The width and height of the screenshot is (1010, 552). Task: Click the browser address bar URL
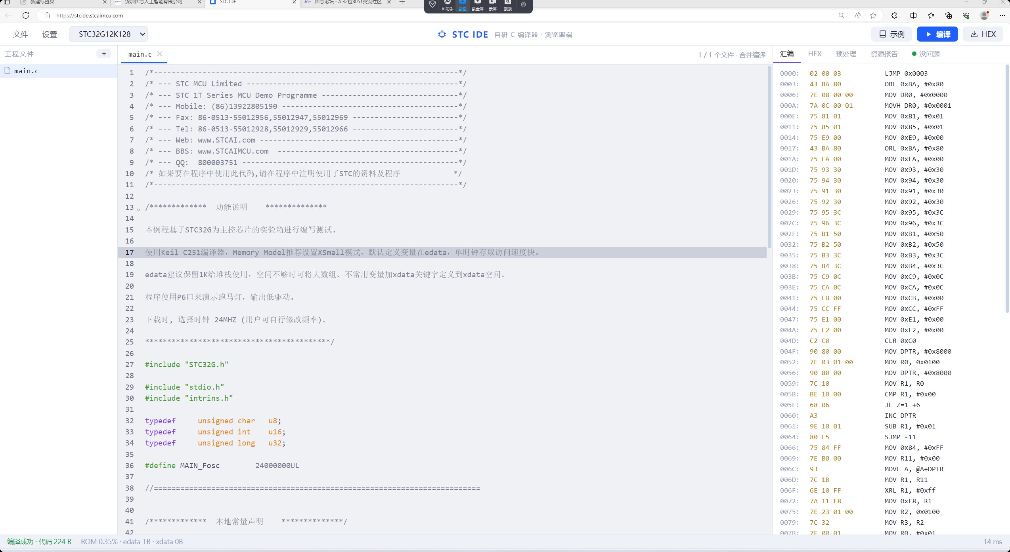tap(90, 15)
